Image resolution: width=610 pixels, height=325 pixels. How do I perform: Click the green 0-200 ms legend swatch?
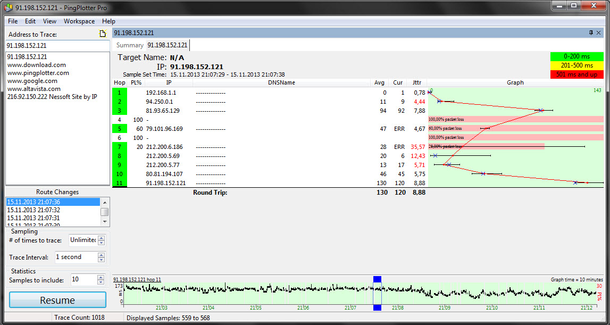pos(576,56)
